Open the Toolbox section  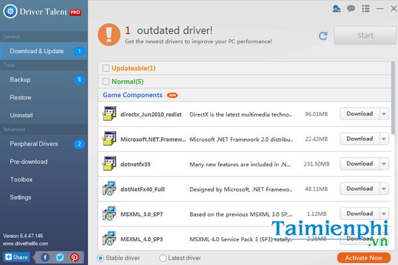44,180
